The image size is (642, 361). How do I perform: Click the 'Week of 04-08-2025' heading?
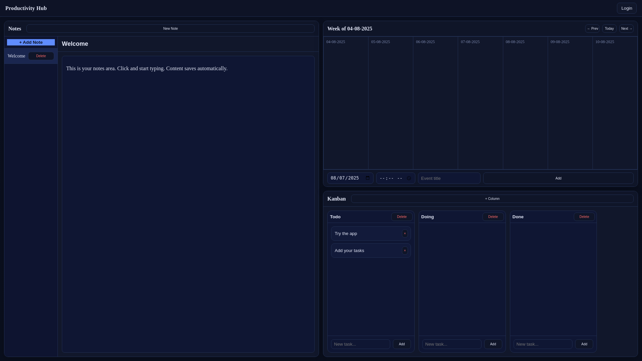pyautogui.click(x=350, y=29)
